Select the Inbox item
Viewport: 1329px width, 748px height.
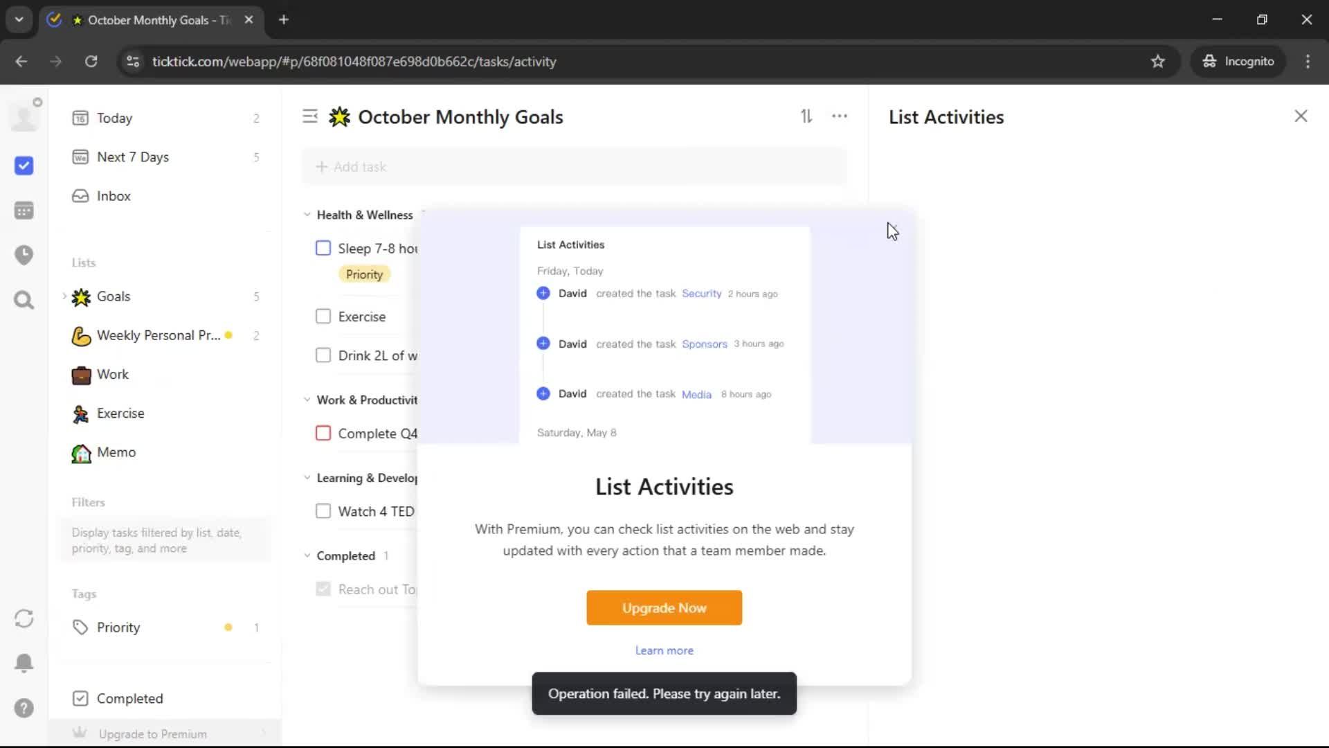tap(114, 196)
